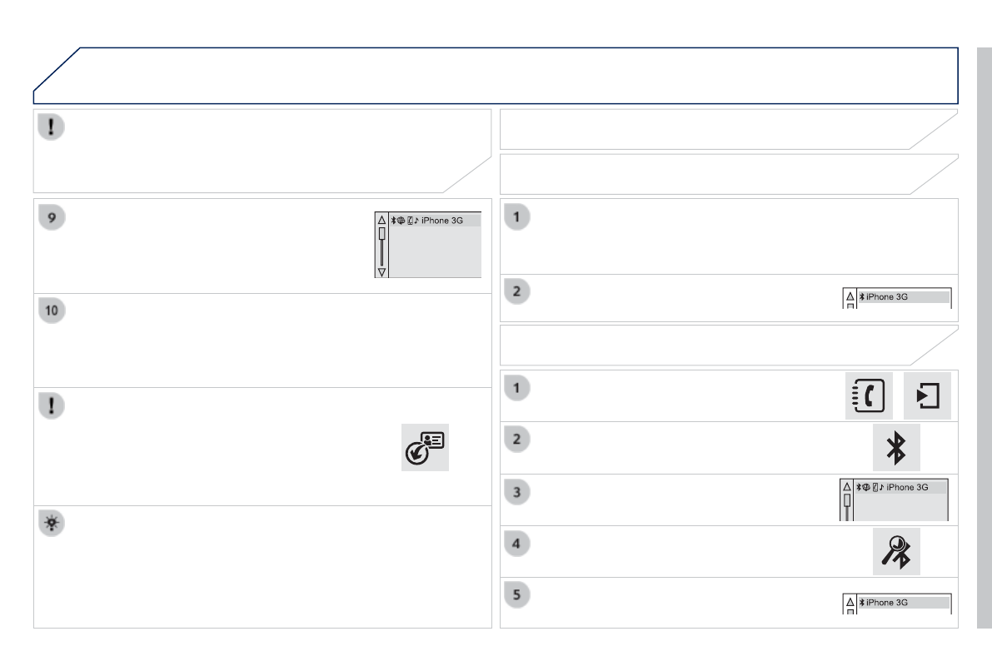Click the exclamation icon below step 10

click(x=50, y=405)
